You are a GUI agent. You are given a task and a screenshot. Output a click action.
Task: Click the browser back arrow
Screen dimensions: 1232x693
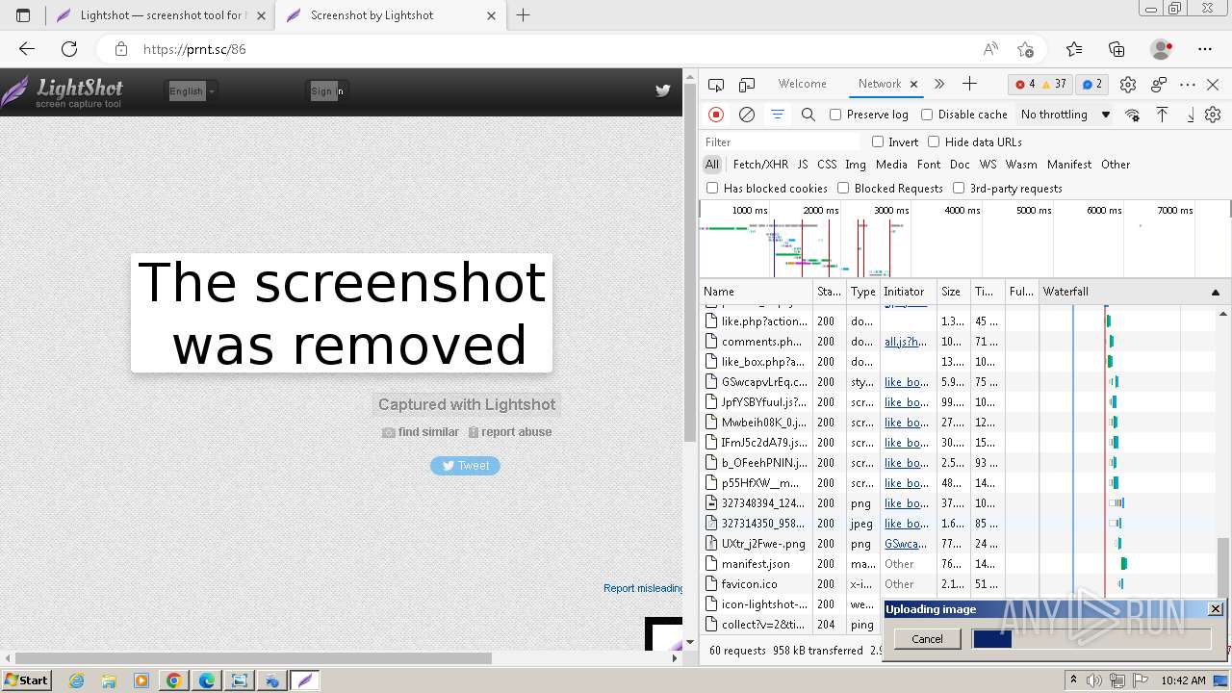pyautogui.click(x=27, y=49)
